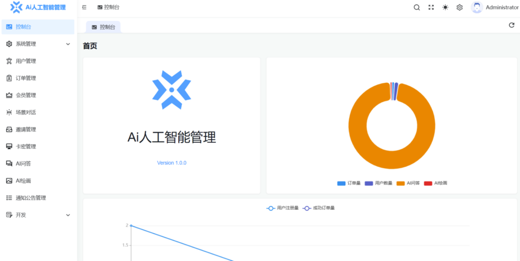This screenshot has height=261, width=520.
Task: Open the 控制台 menu item
Action: 38,27
